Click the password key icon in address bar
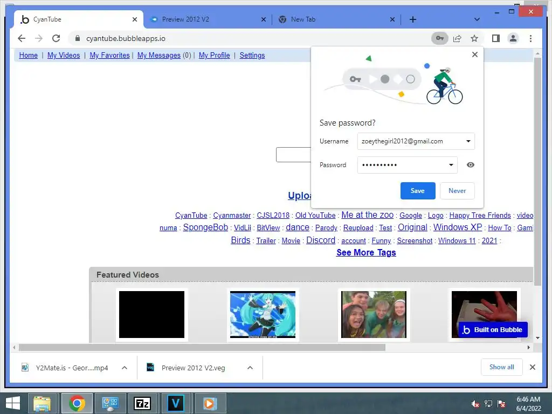This screenshot has height=414, width=552. coord(440,38)
